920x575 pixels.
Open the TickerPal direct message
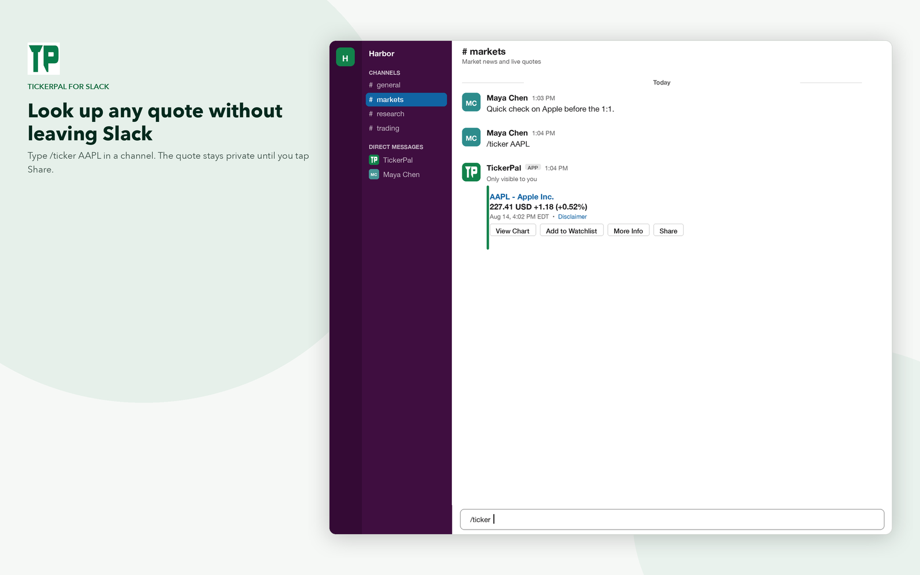click(x=406, y=160)
